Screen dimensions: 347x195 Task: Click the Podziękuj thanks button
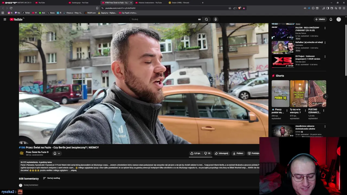coord(253,153)
